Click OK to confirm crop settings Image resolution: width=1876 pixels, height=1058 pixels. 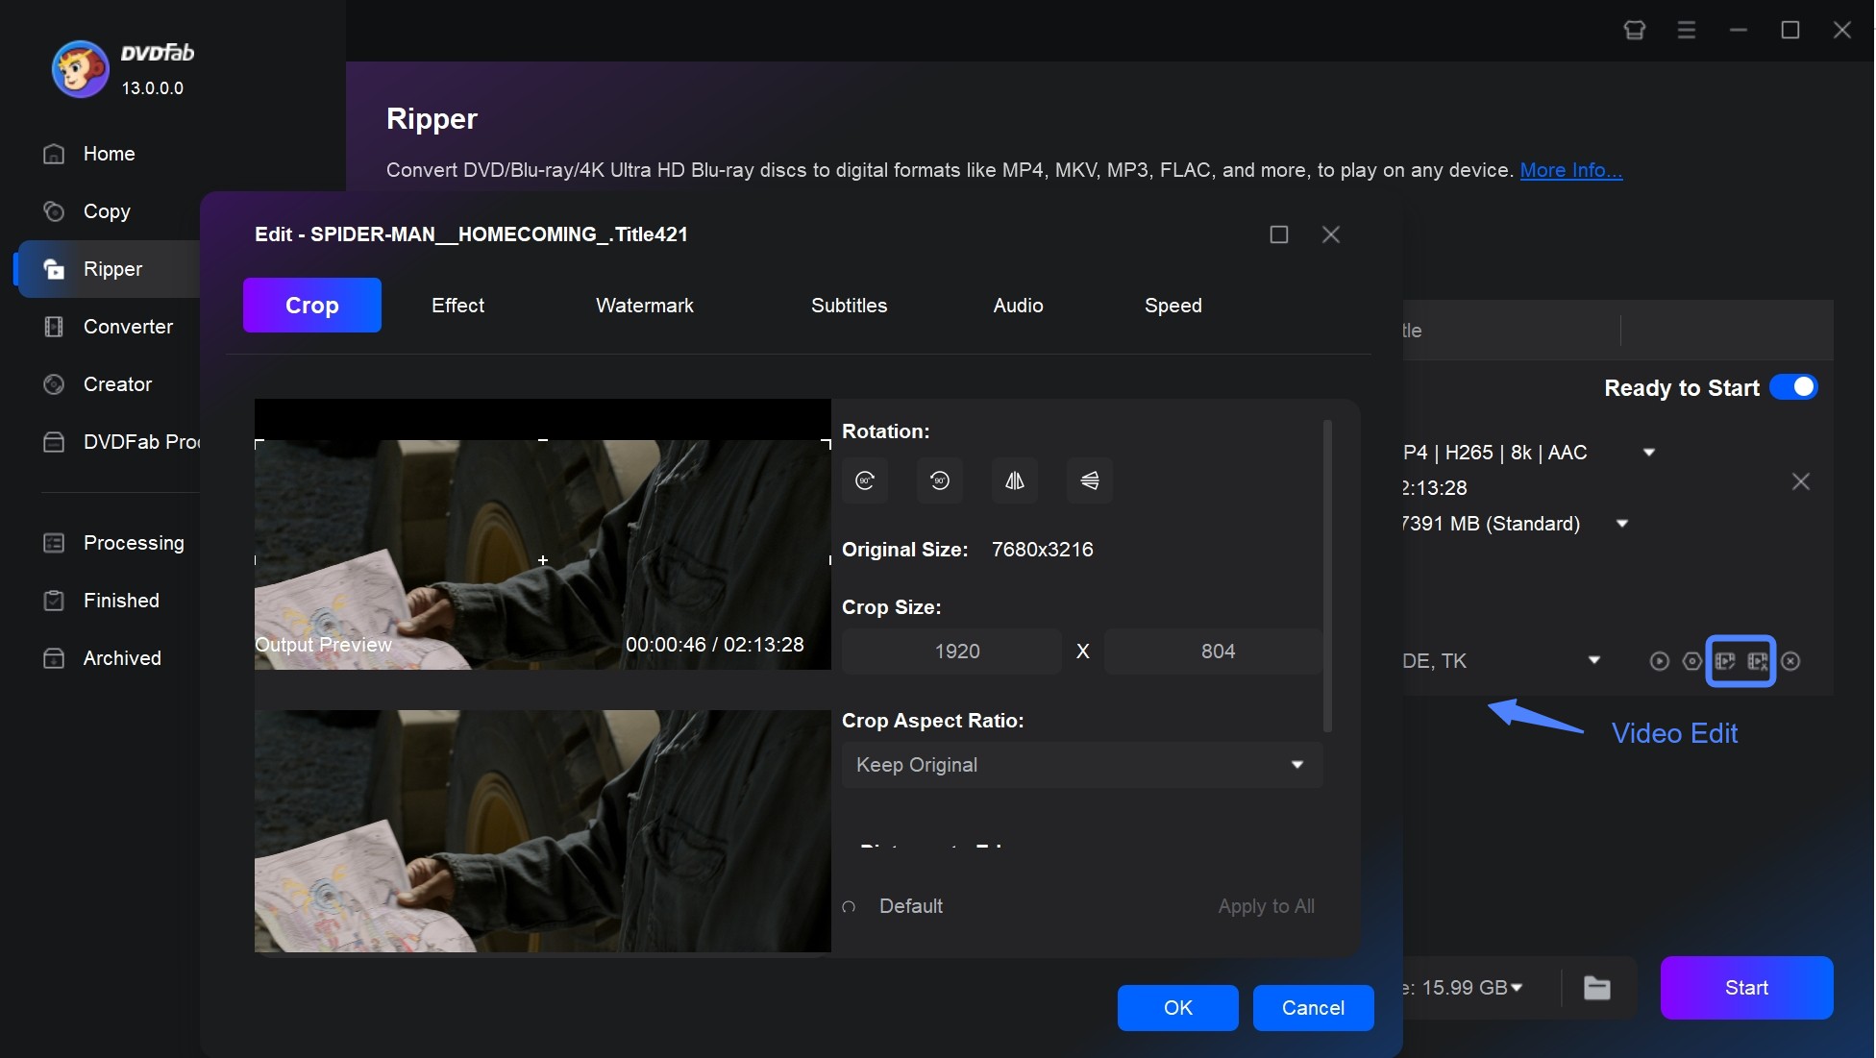(x=1177, y=1006)
